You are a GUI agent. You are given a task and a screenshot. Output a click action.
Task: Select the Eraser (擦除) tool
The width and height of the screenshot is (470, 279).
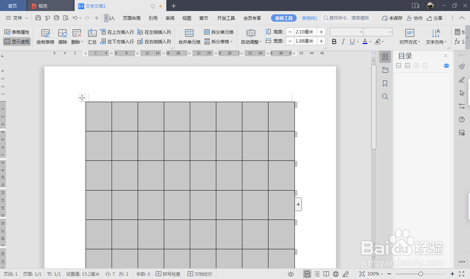[63, 37]
